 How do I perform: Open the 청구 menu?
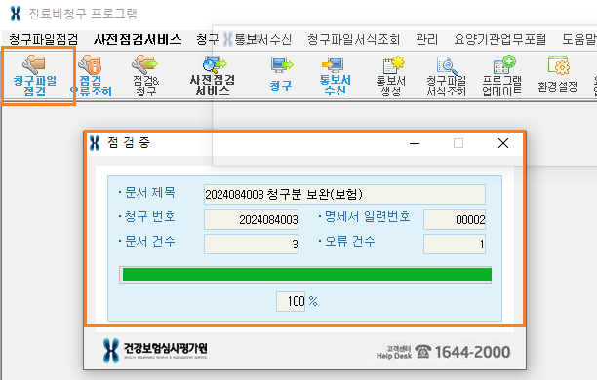click(x=208, y=39)
